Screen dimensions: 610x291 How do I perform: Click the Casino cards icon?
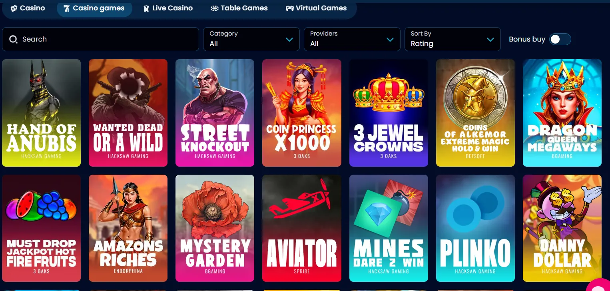click(14, 8)
